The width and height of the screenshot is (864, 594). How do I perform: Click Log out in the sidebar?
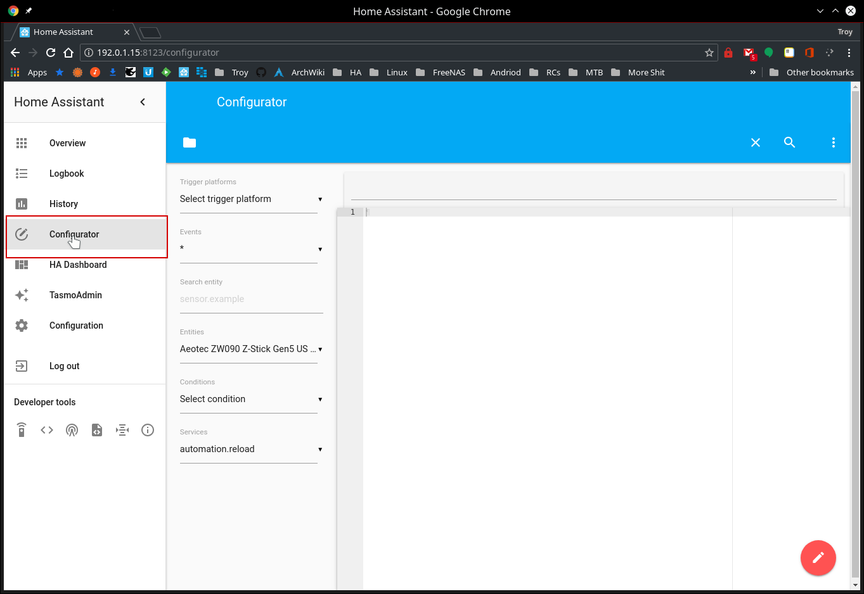click(85, 366)
